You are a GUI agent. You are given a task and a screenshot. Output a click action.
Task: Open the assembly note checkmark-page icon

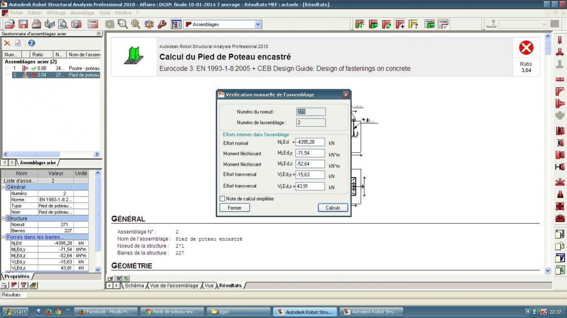coord(18,43)
